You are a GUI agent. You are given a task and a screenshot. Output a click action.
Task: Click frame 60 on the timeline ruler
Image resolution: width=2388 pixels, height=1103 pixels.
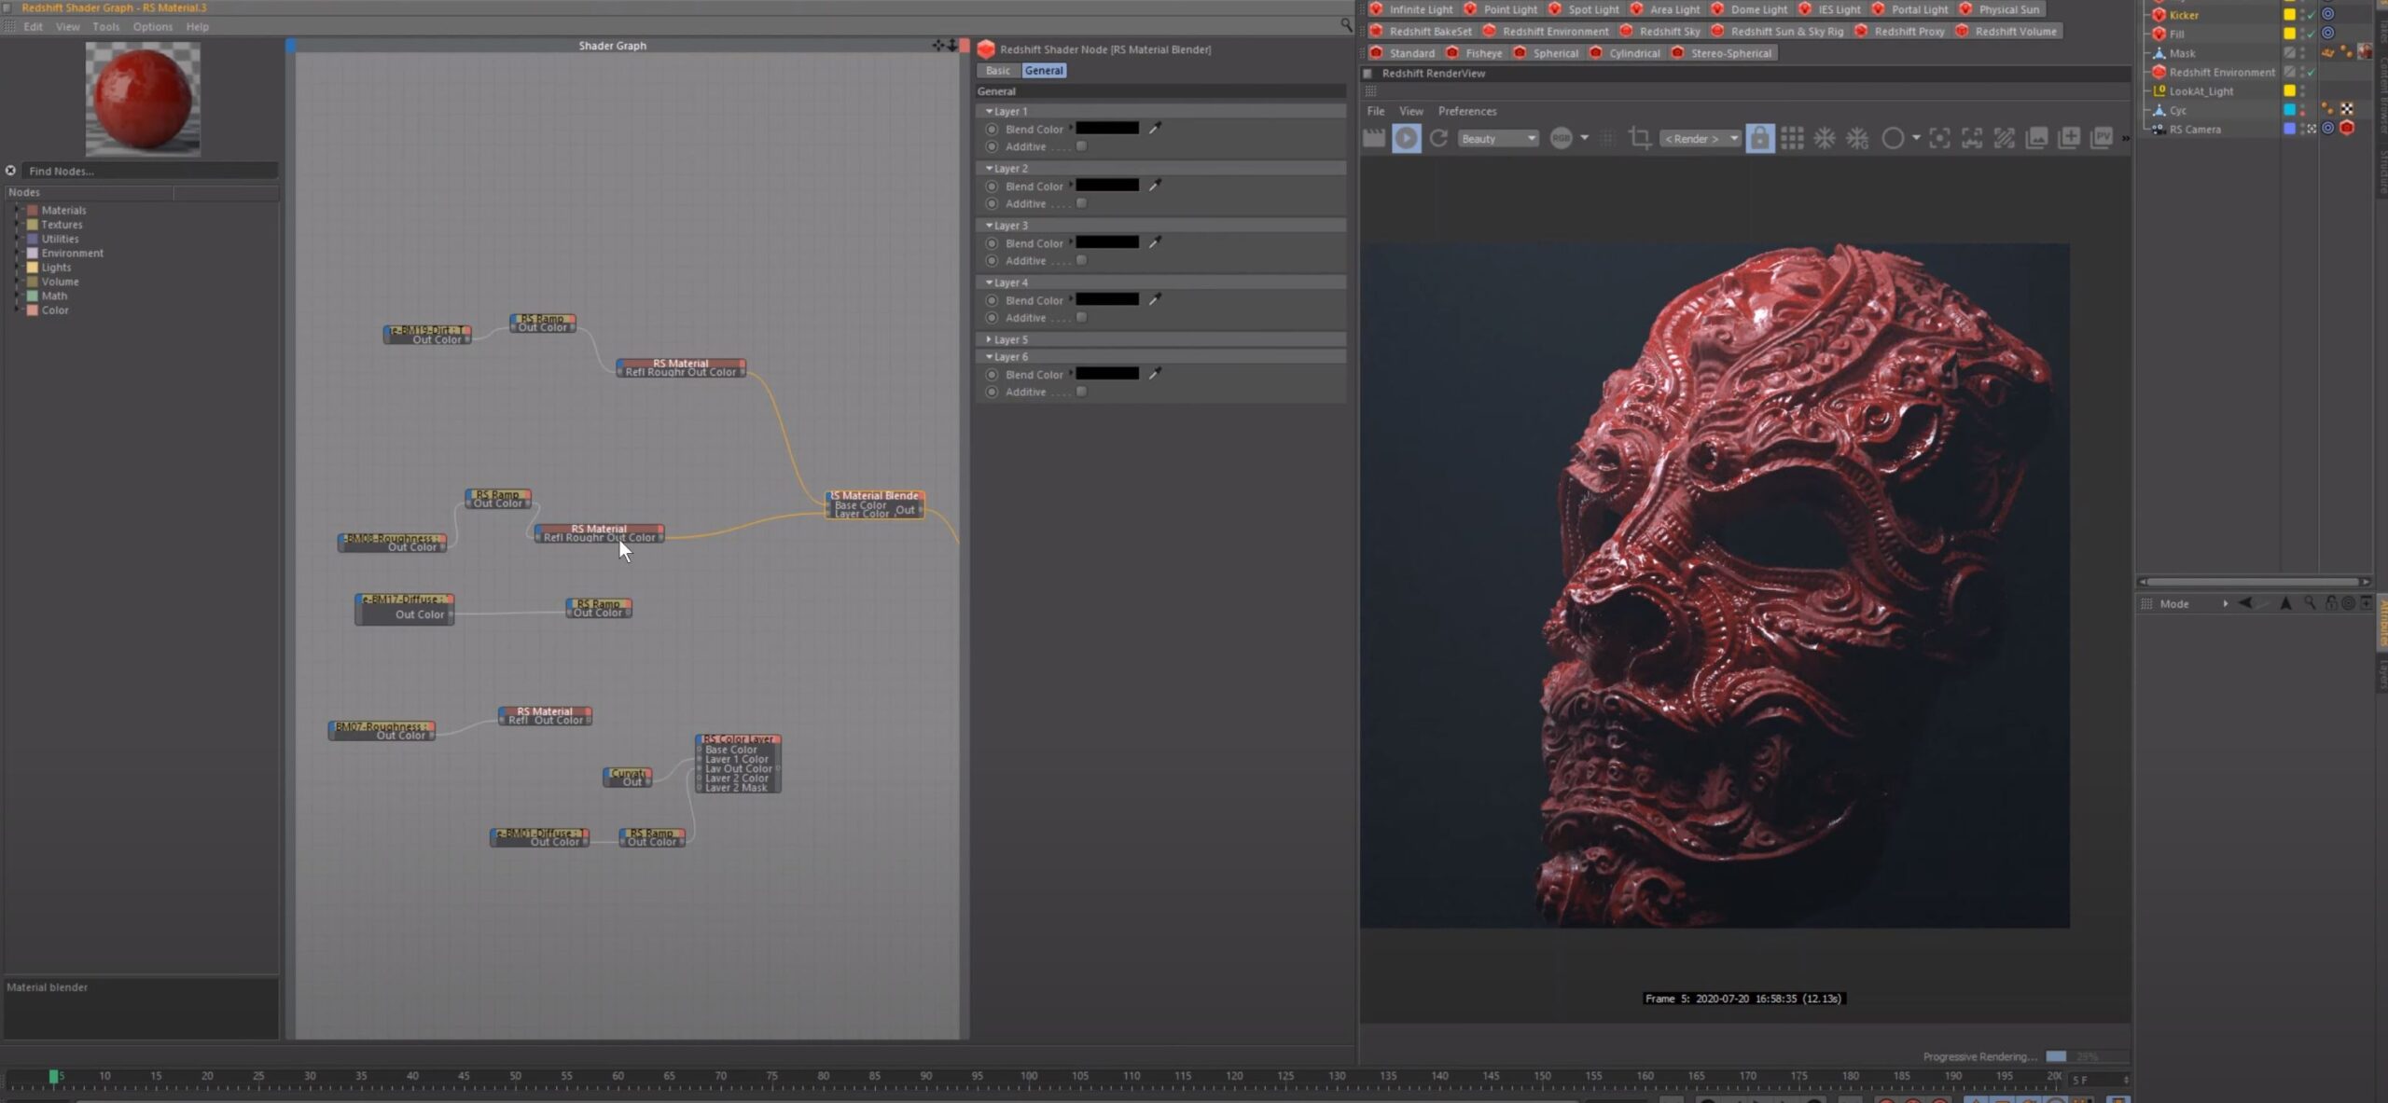tap(617, 1077)
